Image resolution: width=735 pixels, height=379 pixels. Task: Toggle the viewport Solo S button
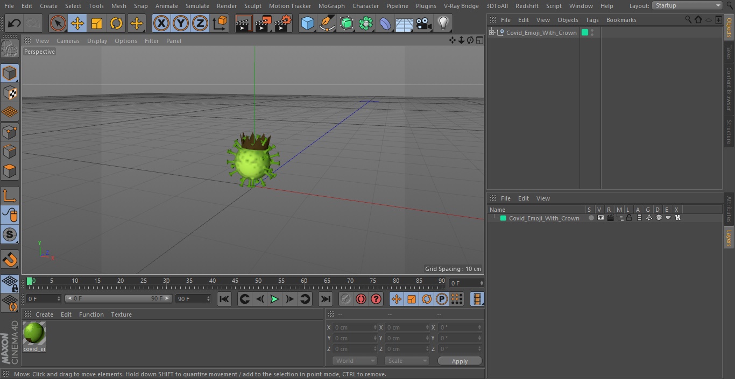pyautogui.click(x=10, y=234)
